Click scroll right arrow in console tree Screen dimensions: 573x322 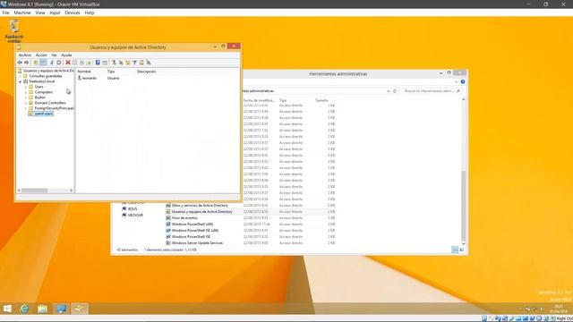pos(72,191)
